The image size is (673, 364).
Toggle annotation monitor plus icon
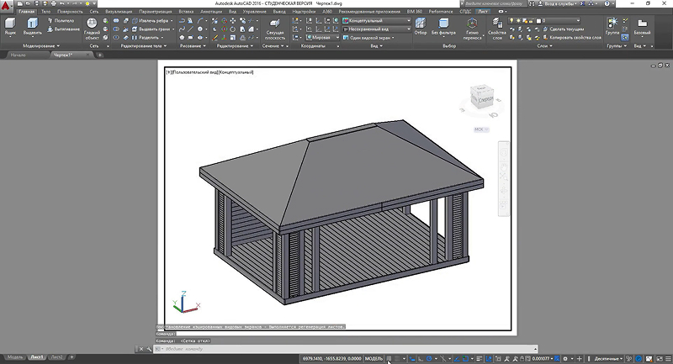coord(579,358)
